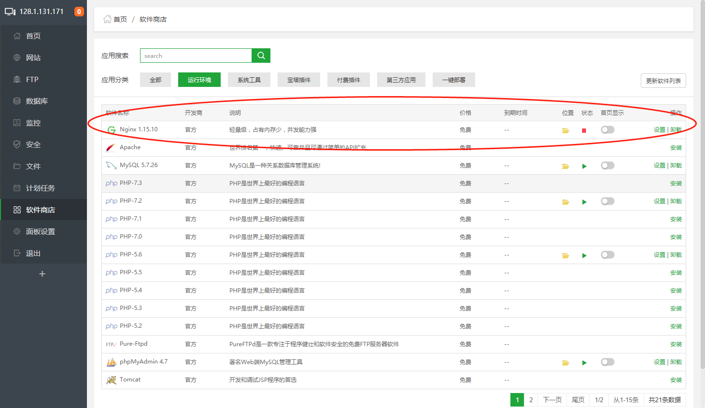Click the Pure-Ftpd FTP icon
The height and width of the screenshot is (408, 705).
(111, 344)
